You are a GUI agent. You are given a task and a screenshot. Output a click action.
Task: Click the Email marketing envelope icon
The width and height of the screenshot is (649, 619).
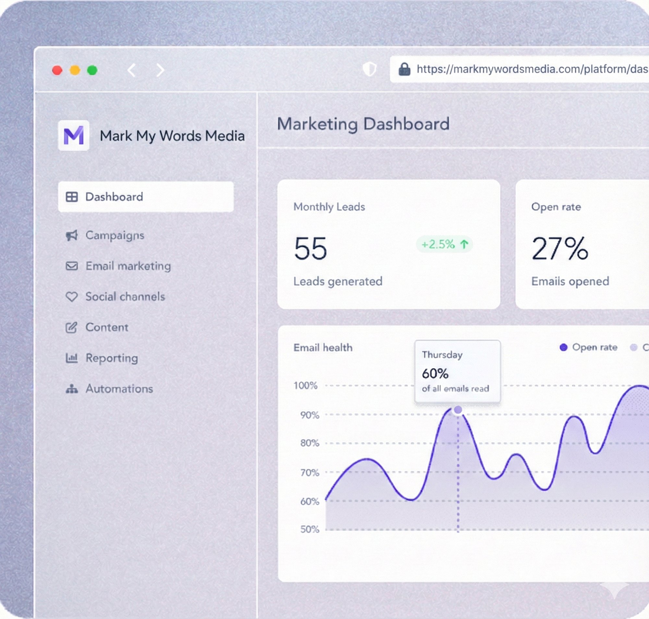click(x=72, y=266)
